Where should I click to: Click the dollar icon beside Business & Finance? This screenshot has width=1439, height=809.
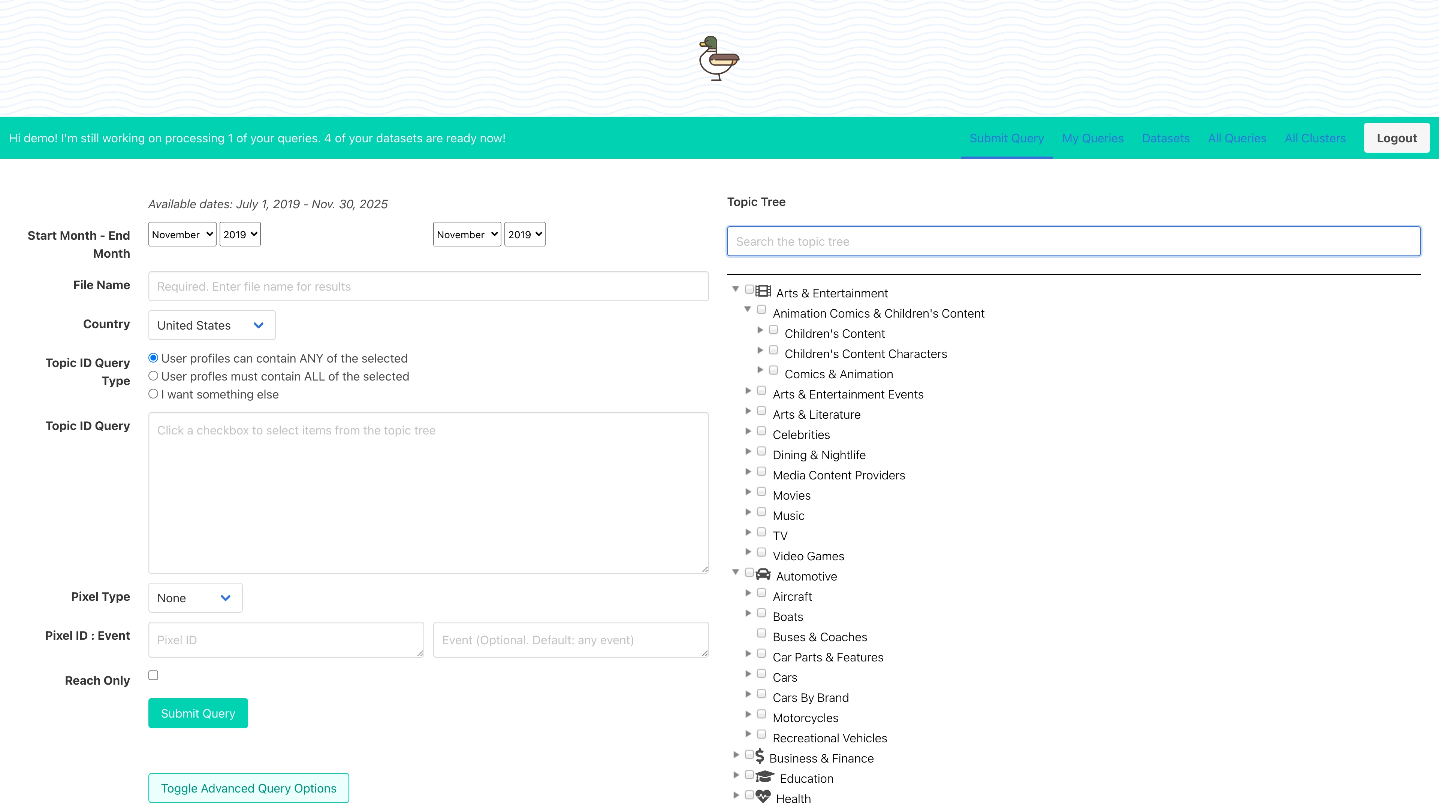[760, 757]
